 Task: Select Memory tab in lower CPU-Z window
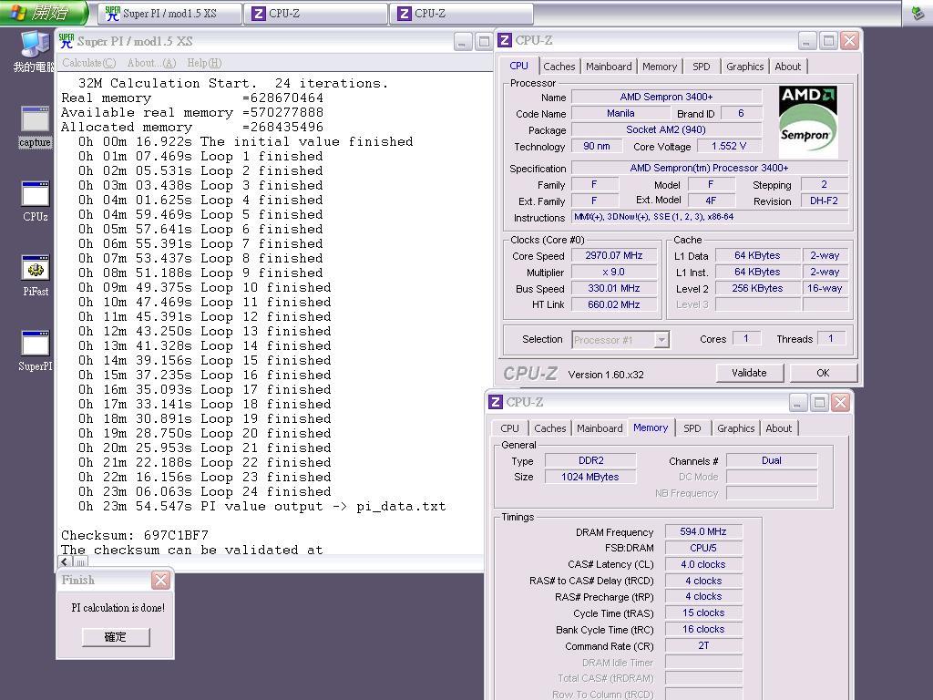point(651,427)
